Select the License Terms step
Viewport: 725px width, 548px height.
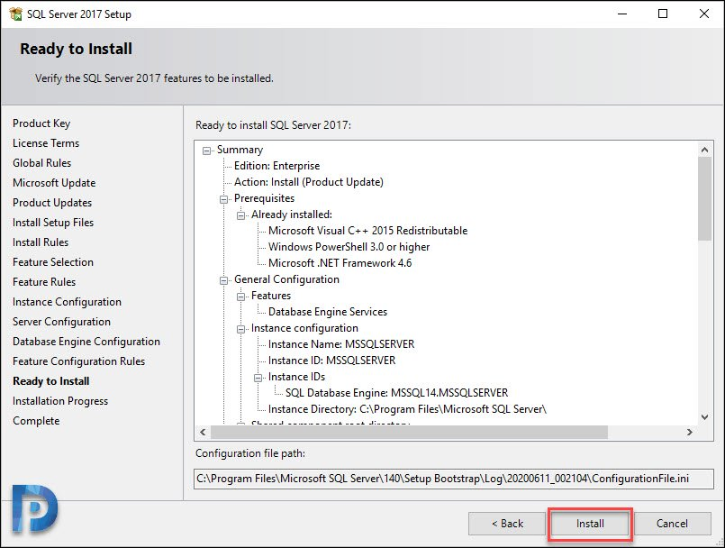(46, 143)
